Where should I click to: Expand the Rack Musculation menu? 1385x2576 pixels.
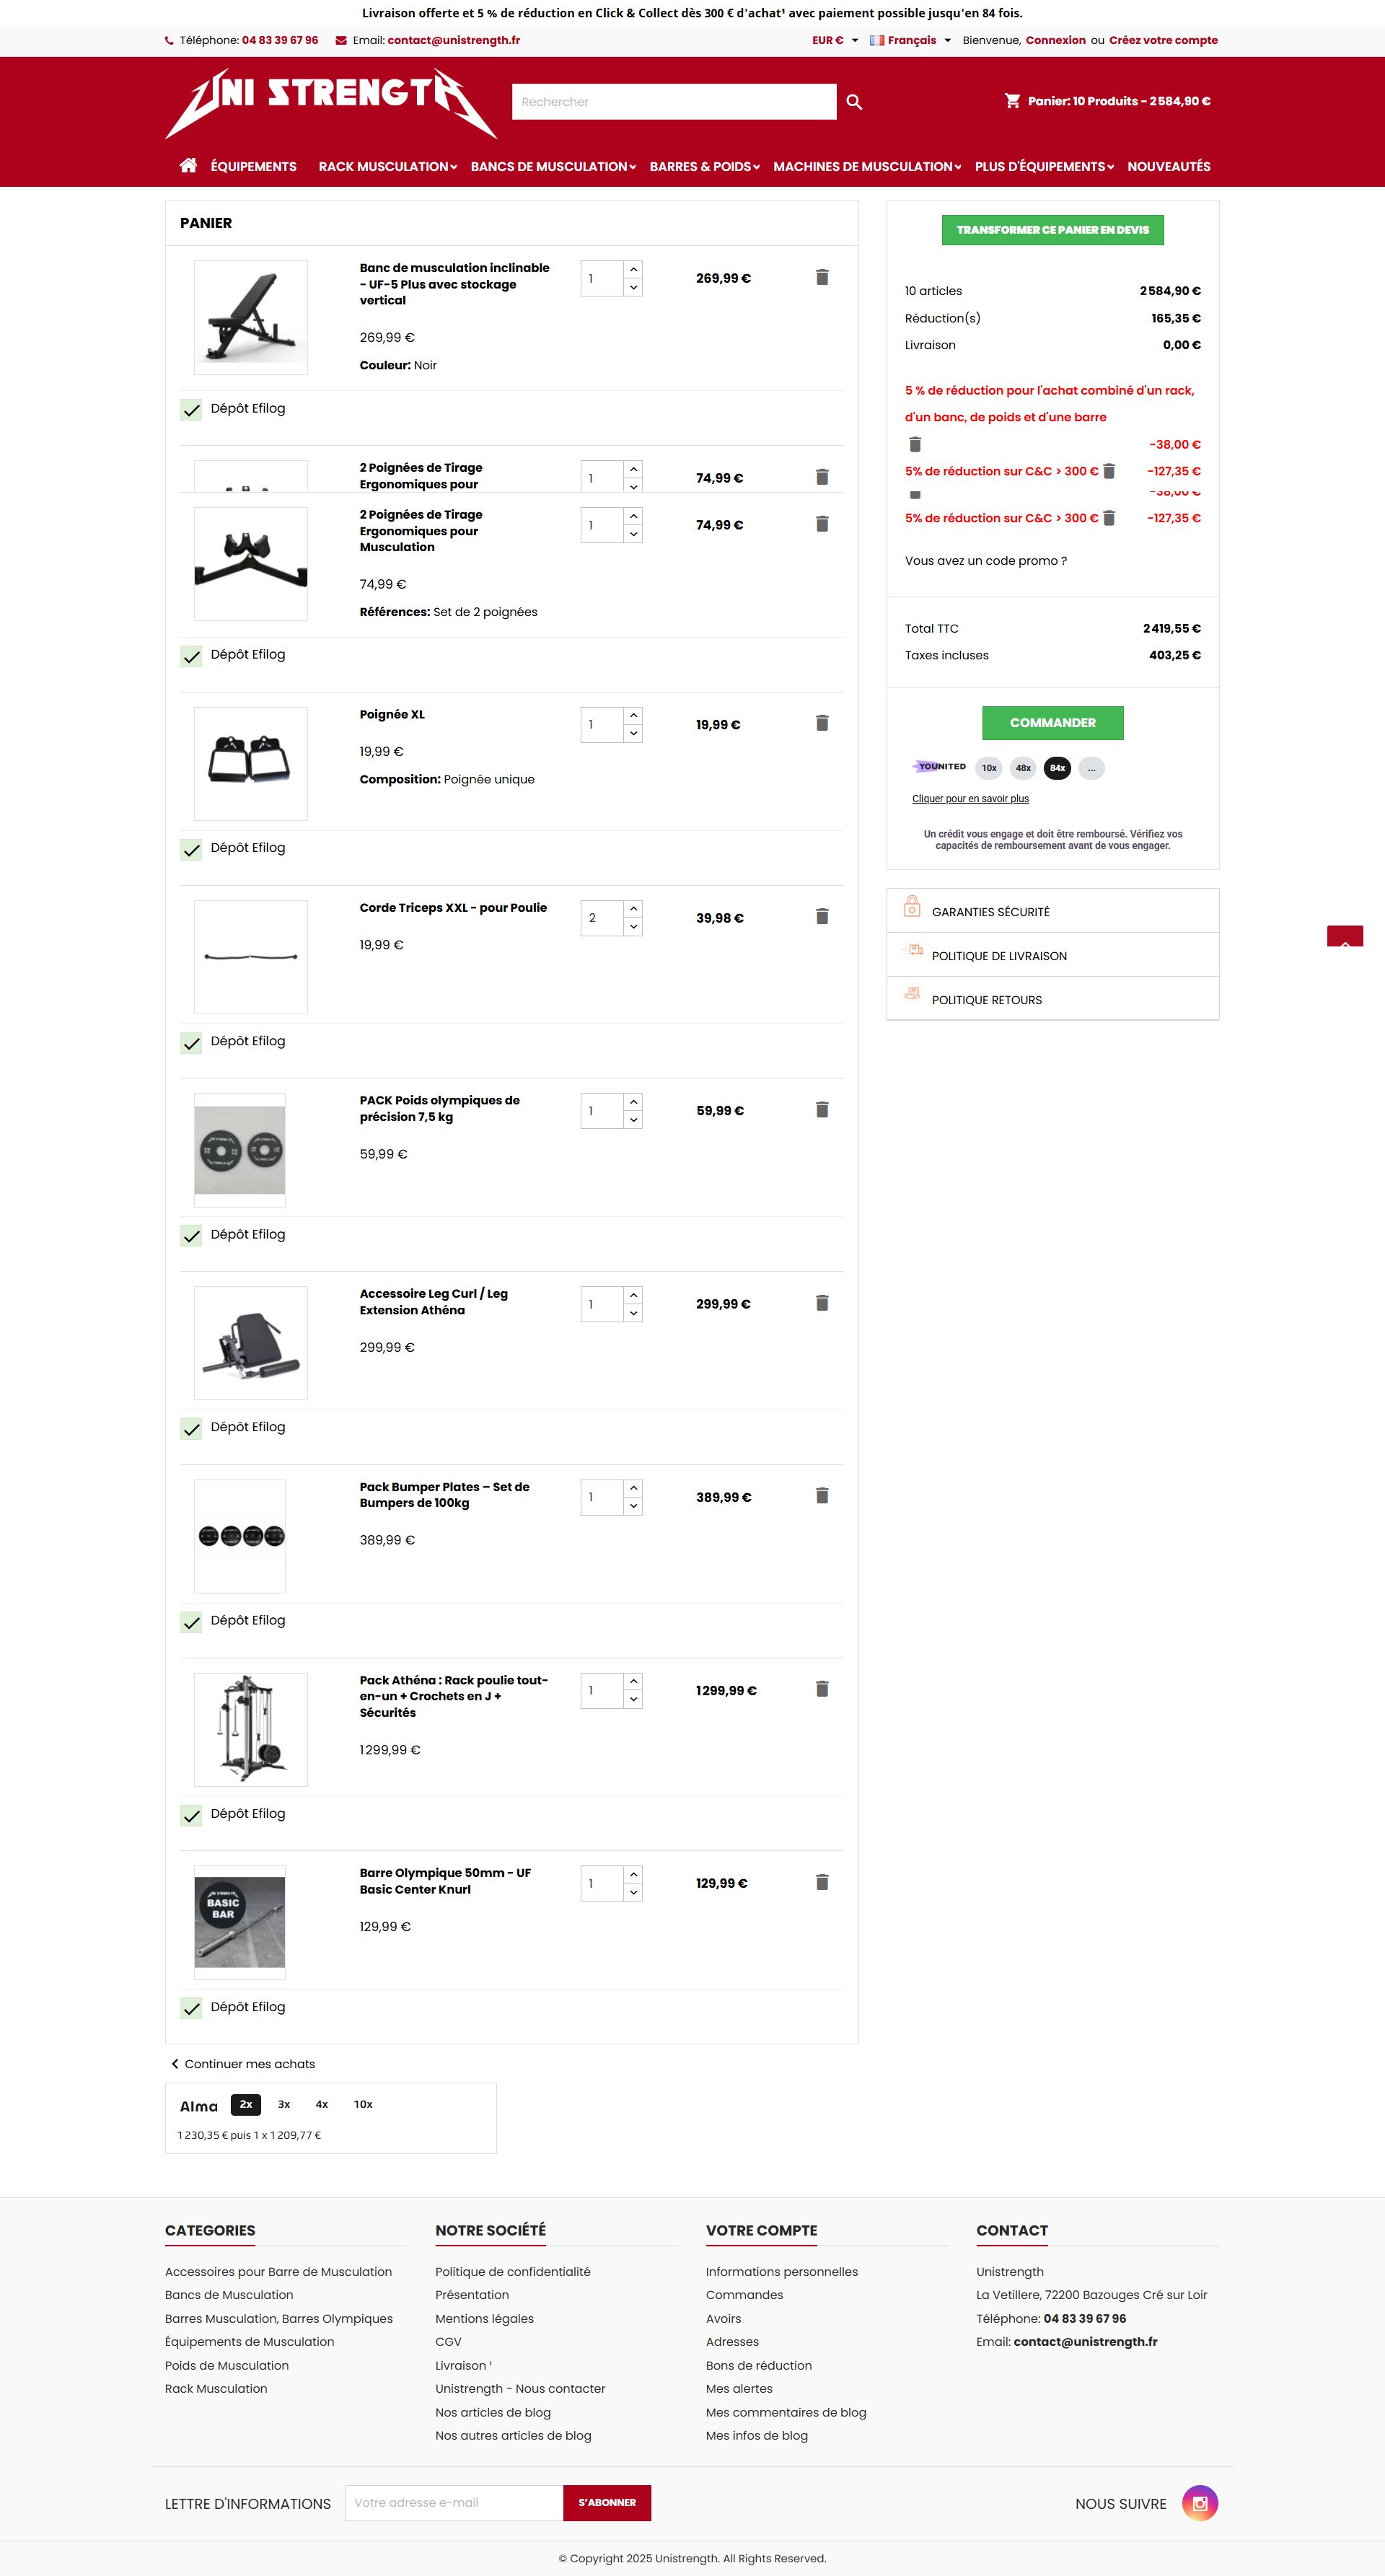point(387,167)
